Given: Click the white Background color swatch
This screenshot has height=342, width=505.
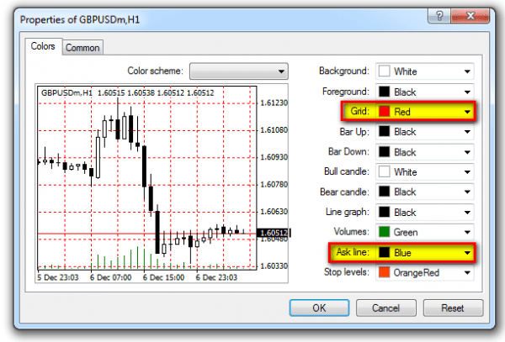Looking at the screenshot, I should 385,71.
